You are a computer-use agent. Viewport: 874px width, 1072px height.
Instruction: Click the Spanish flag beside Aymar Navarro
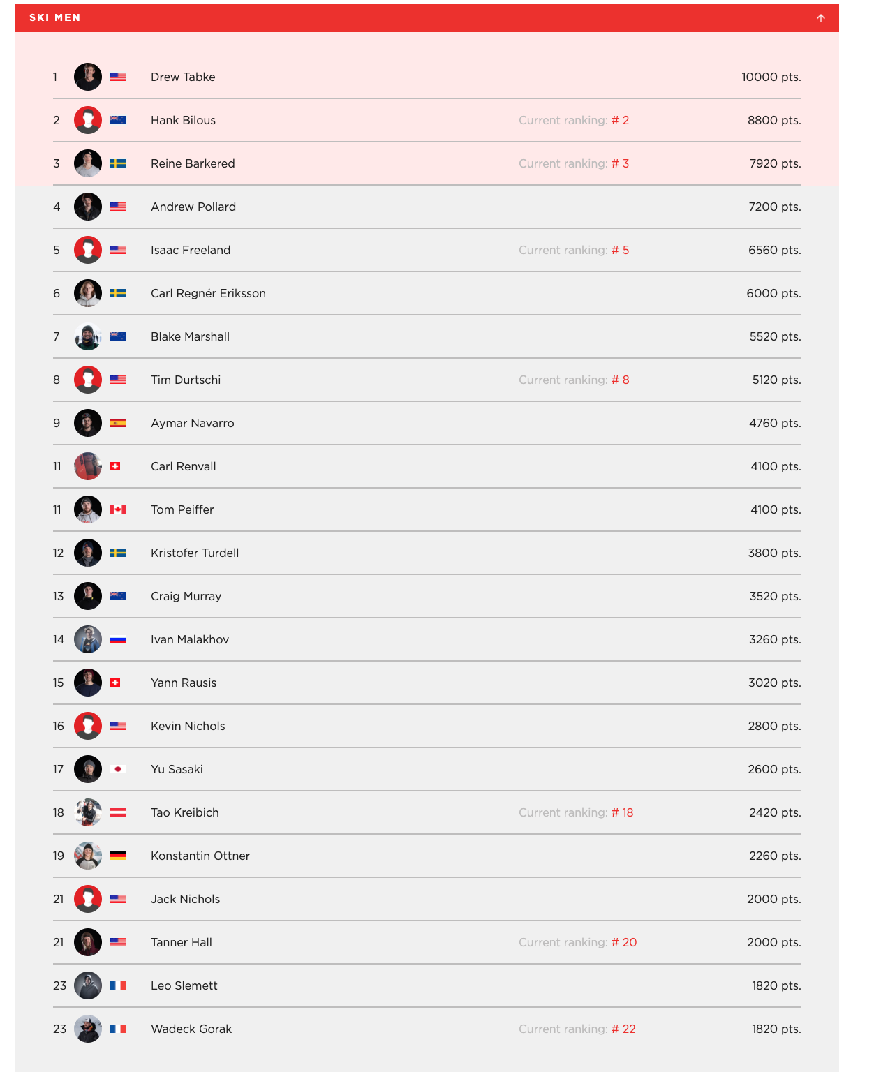(x=118, y=423)
